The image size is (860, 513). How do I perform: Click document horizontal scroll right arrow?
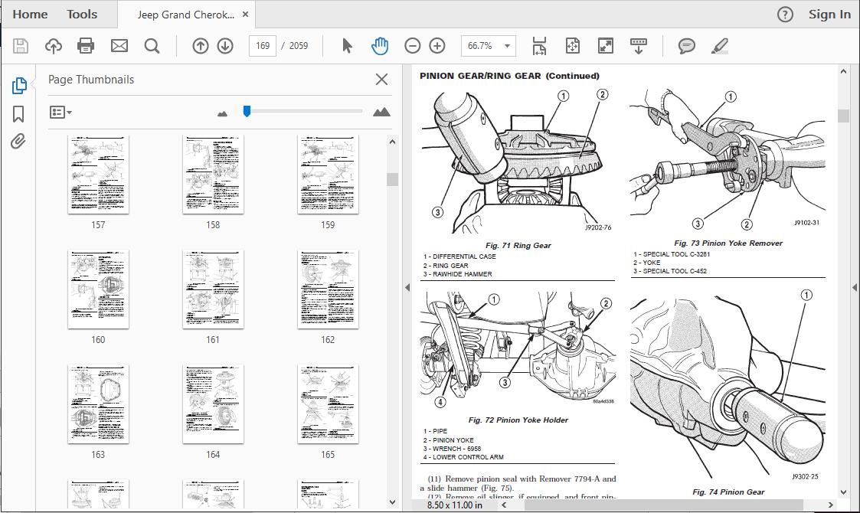coord(830,505)
